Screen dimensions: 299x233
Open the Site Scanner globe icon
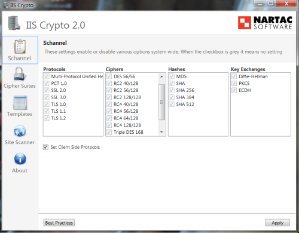coord(20,131)
